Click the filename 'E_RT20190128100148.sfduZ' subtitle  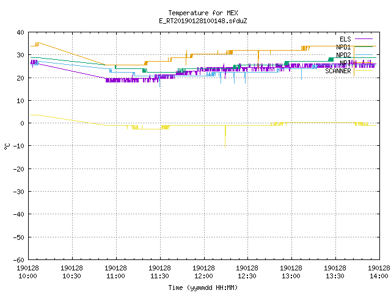(x=203, y=21)
